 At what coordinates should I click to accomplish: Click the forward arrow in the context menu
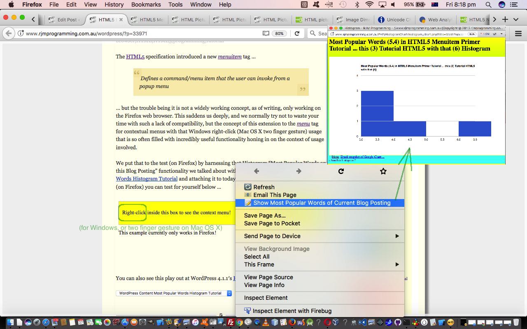[299, 171]
